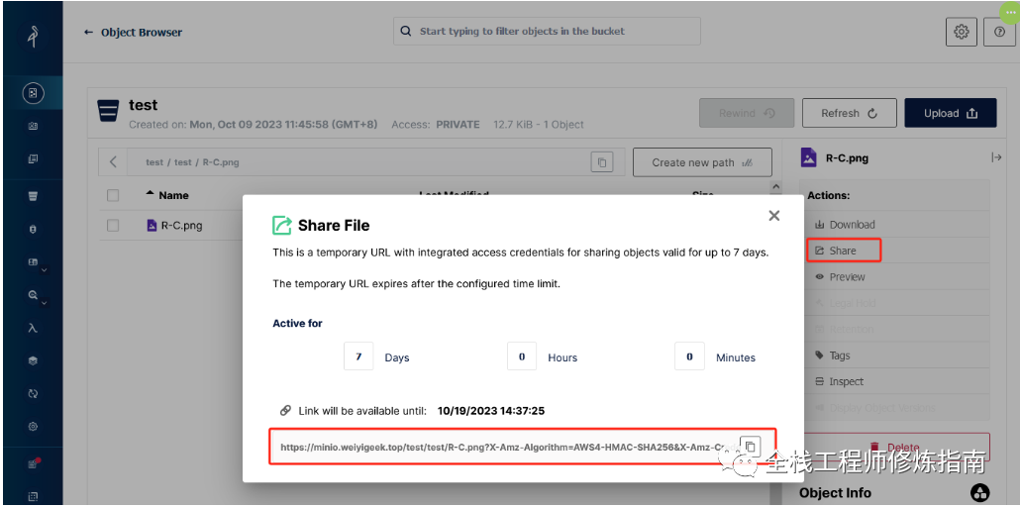
Task: Click the link chain icon
Action: [285, 411]
